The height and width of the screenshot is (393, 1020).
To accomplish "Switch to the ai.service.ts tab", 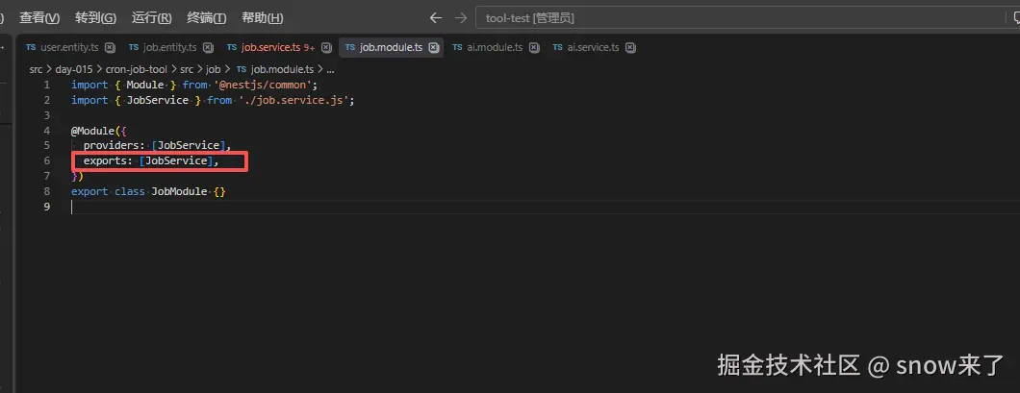I will pos(593,47).
